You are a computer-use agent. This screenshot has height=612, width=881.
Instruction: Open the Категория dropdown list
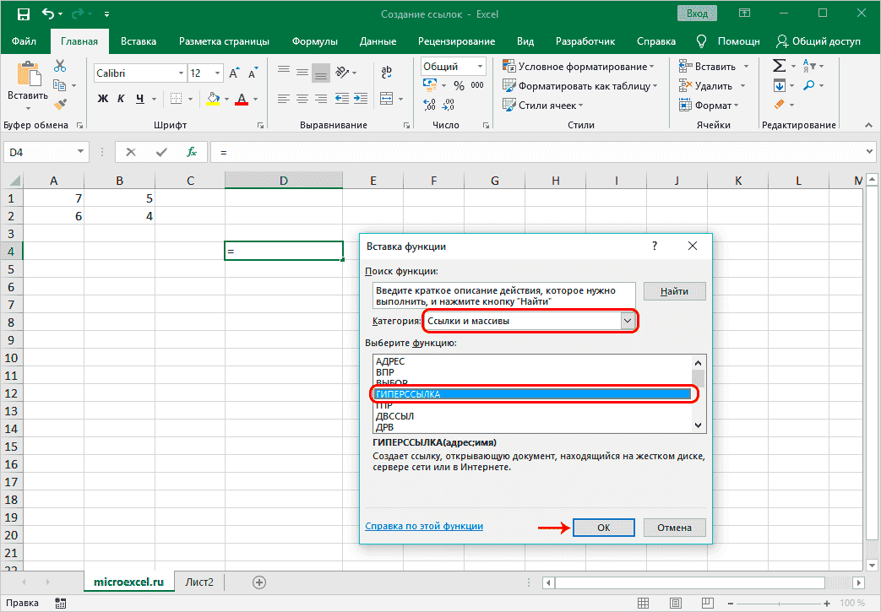click(627, 321)
